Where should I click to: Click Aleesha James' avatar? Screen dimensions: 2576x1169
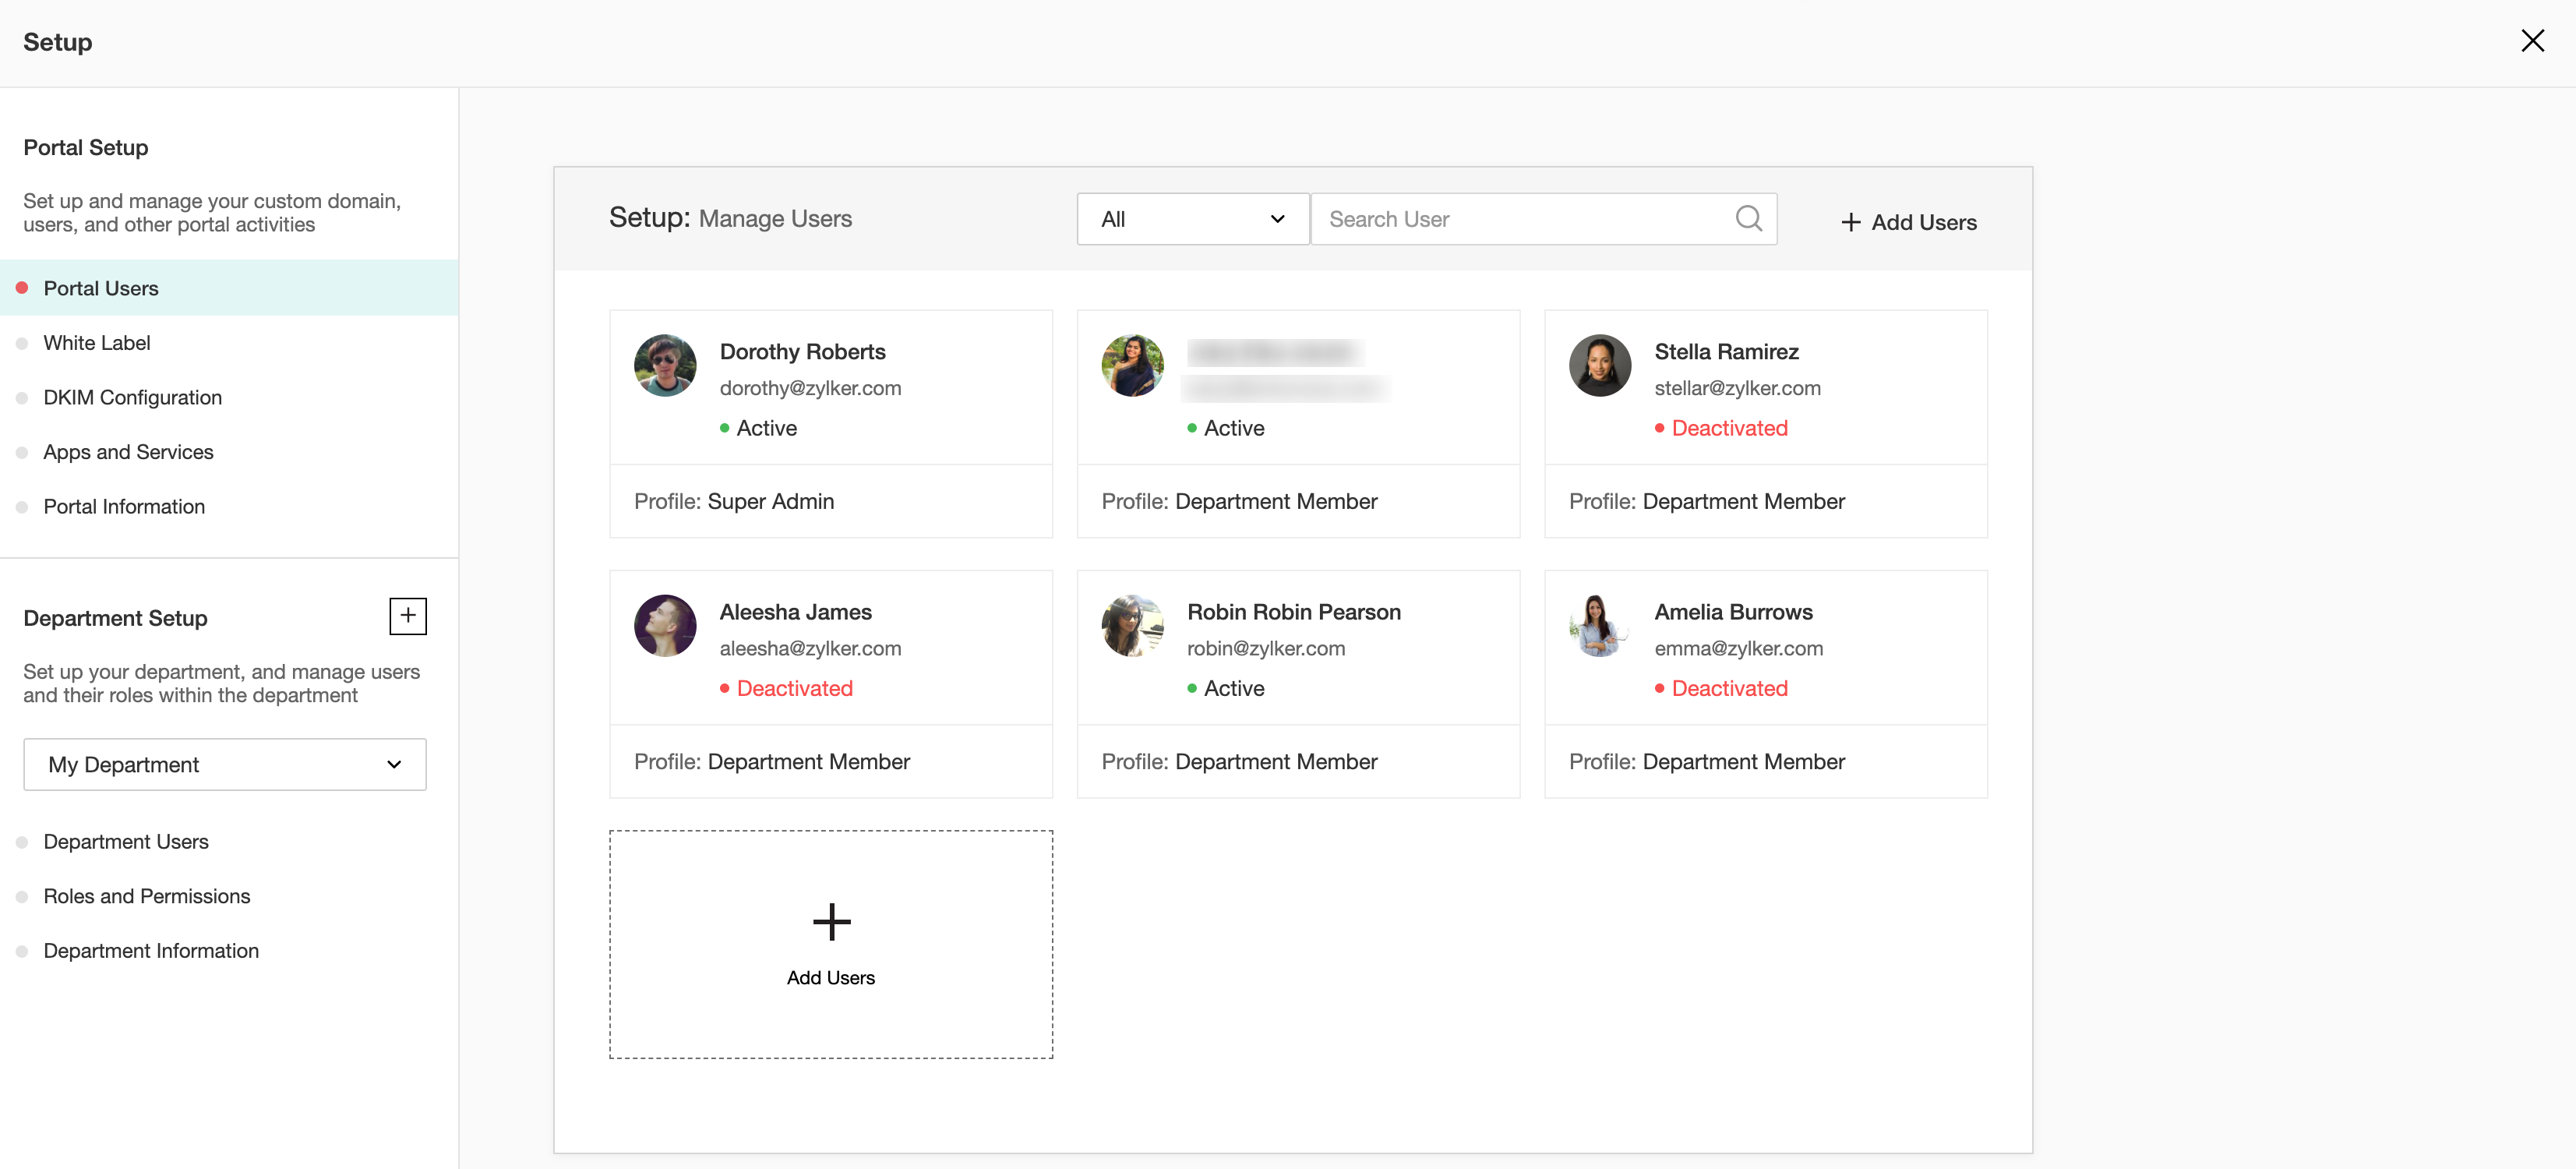coord(665,626)
